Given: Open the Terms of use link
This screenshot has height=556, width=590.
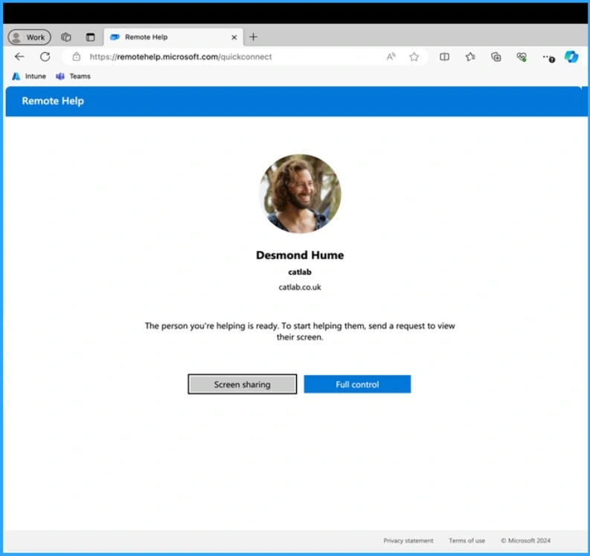Looking at the screenshot, I should [x=467, y=540].
